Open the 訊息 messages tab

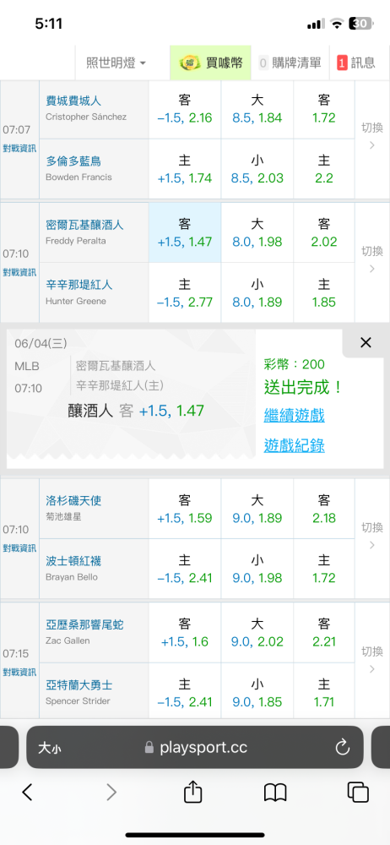tap(356, 63)
